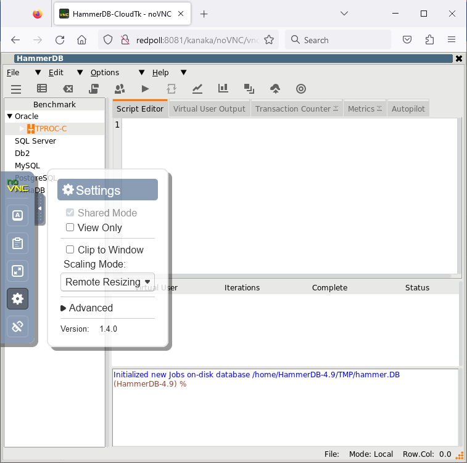Click the create virtual users icon
The width and height of the screenshot is (467, 463).
coord(120,89)
